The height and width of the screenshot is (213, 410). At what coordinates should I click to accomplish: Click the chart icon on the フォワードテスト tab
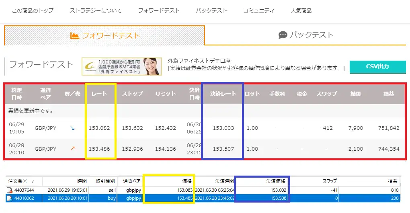click(x=74, y=35)
